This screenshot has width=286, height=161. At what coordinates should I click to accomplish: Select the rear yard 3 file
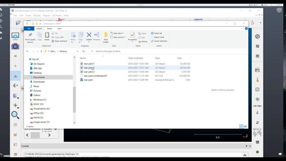89,72
